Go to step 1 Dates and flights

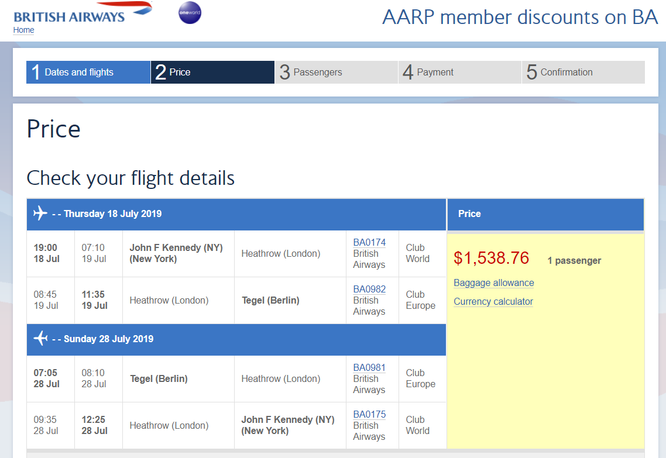[88, 73]
